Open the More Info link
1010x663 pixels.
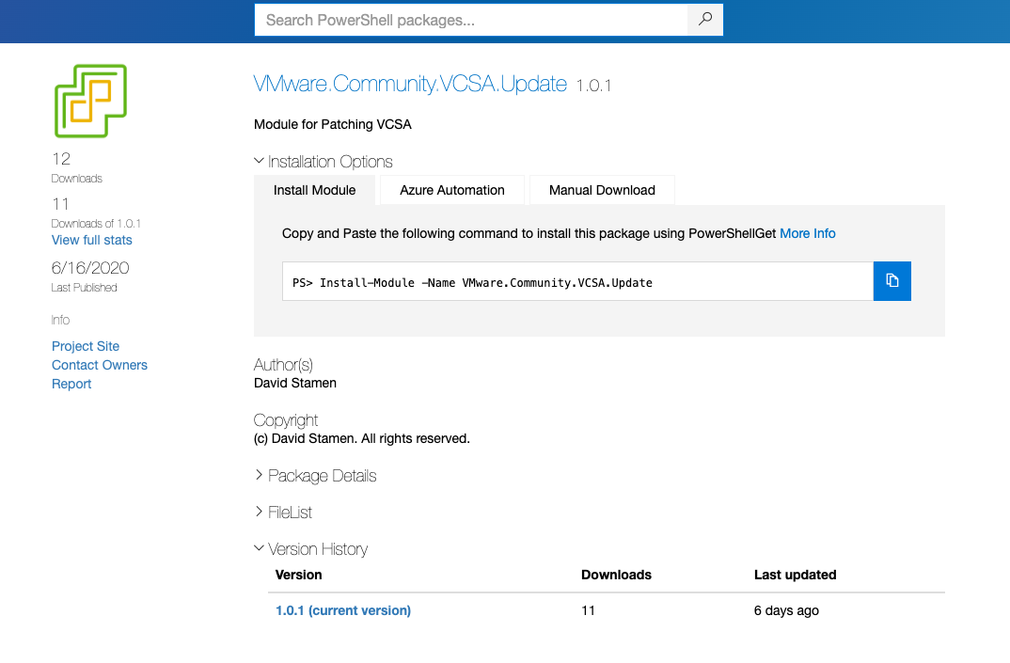coord(807,233)
